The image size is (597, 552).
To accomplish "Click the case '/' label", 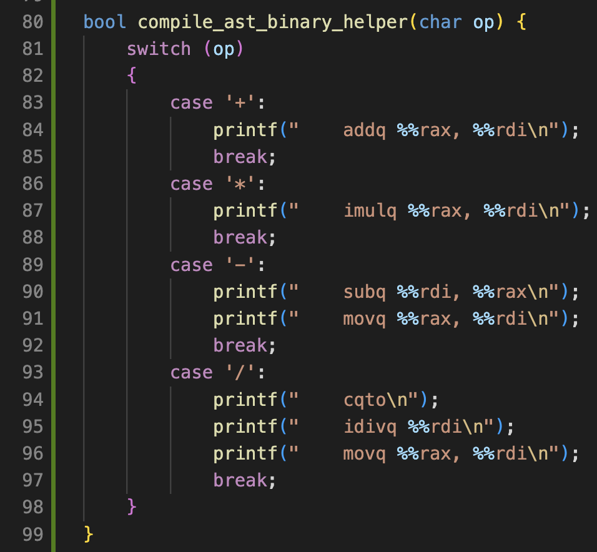I will 218,373.
